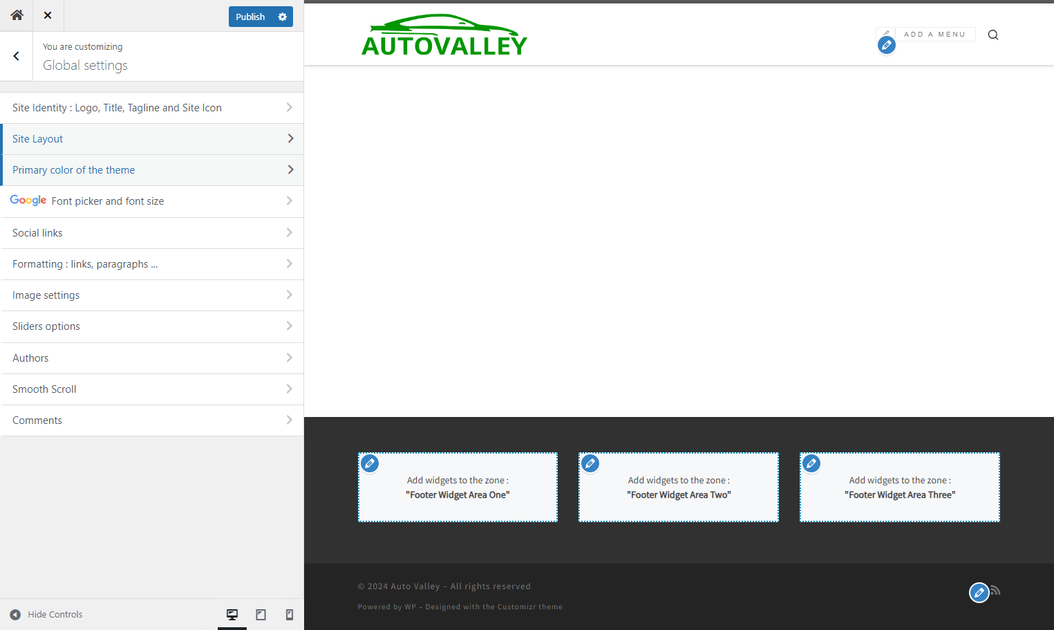Expand Site Layout section chevron
This screenshot has height=630, width=1054.
pos(290,138)
